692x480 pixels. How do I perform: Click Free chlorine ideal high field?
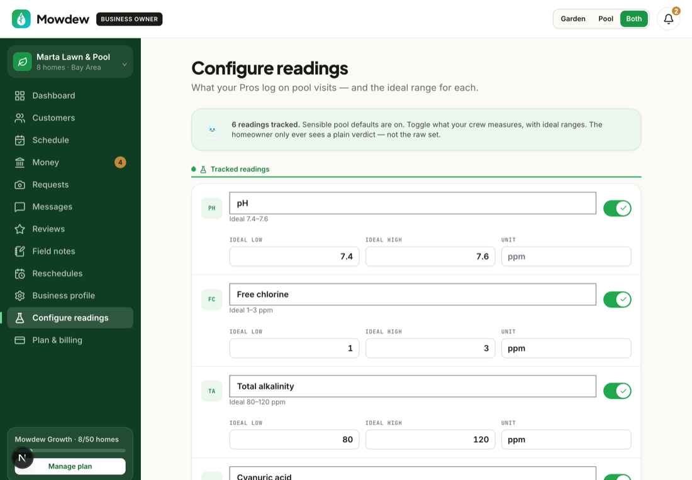click(x=430, y=348)
